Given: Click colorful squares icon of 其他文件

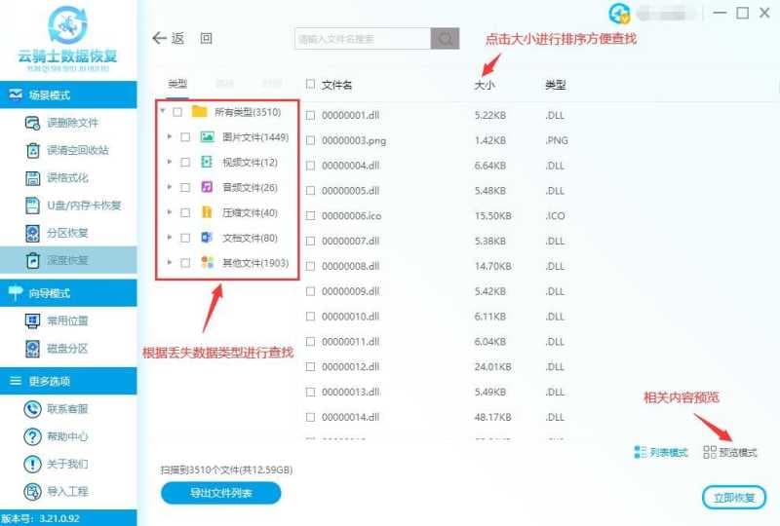Looking at the screenshot, I should coord(207,262).
